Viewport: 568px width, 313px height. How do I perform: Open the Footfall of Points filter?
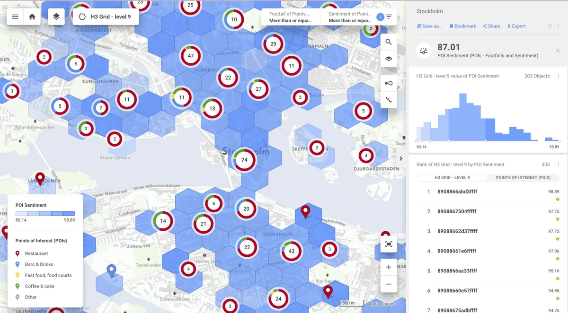[291, 17]
